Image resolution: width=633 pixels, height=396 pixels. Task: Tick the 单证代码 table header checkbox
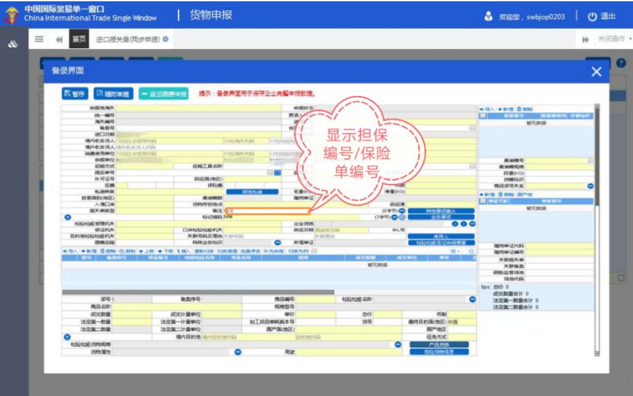483,200
